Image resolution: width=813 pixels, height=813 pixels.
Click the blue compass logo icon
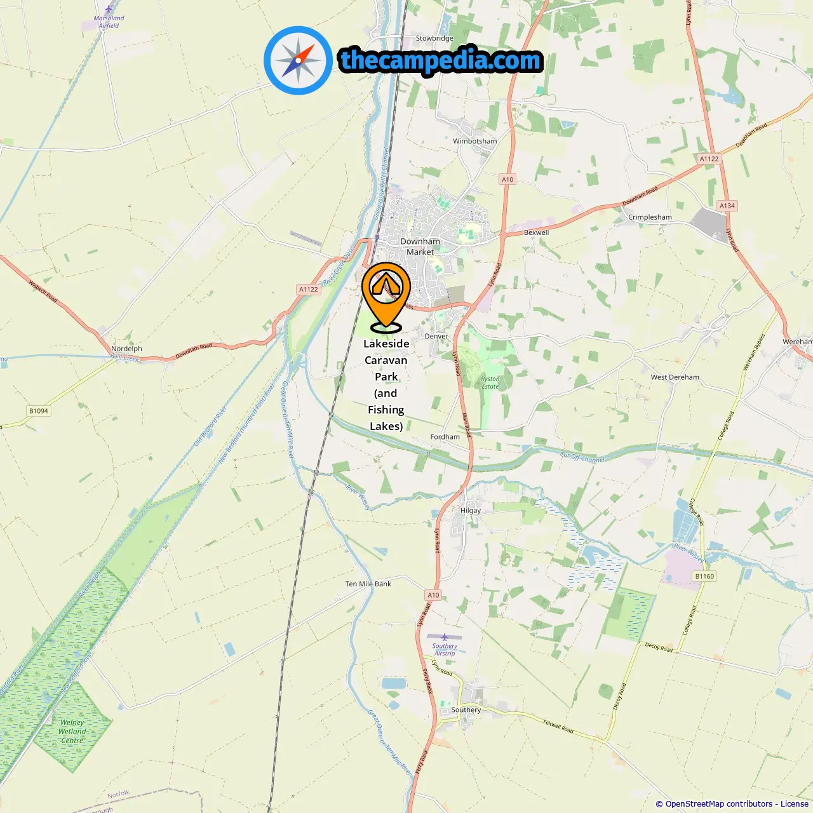298,60
